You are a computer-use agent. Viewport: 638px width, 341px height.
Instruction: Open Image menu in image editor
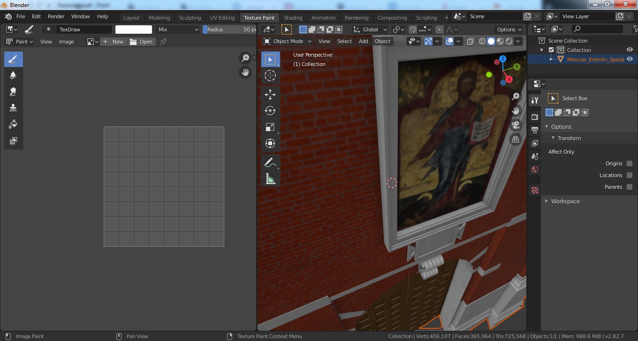point(66,42)
